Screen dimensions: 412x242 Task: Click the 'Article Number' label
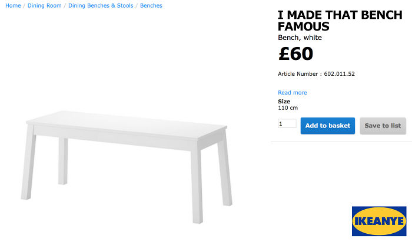pos(298,74)
